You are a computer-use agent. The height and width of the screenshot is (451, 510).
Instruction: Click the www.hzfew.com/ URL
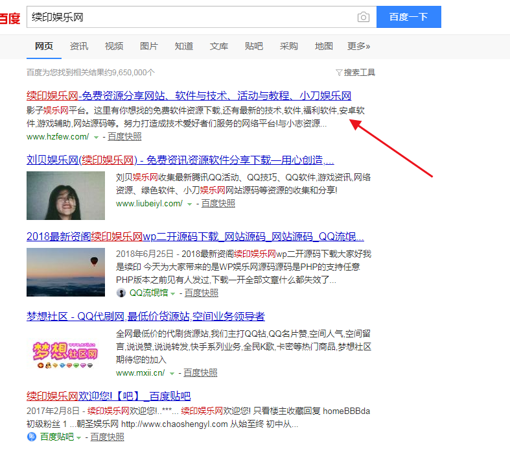click(58, 137)
